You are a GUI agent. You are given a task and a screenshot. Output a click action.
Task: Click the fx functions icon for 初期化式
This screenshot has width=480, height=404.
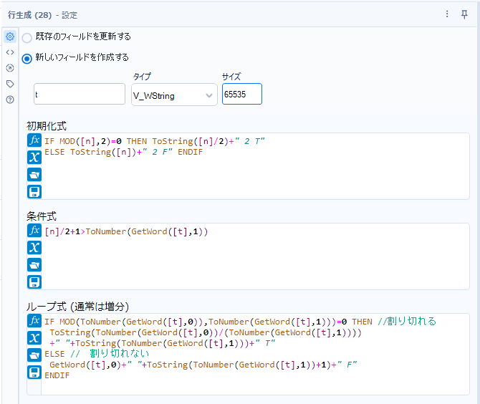(x=34, y=140)
